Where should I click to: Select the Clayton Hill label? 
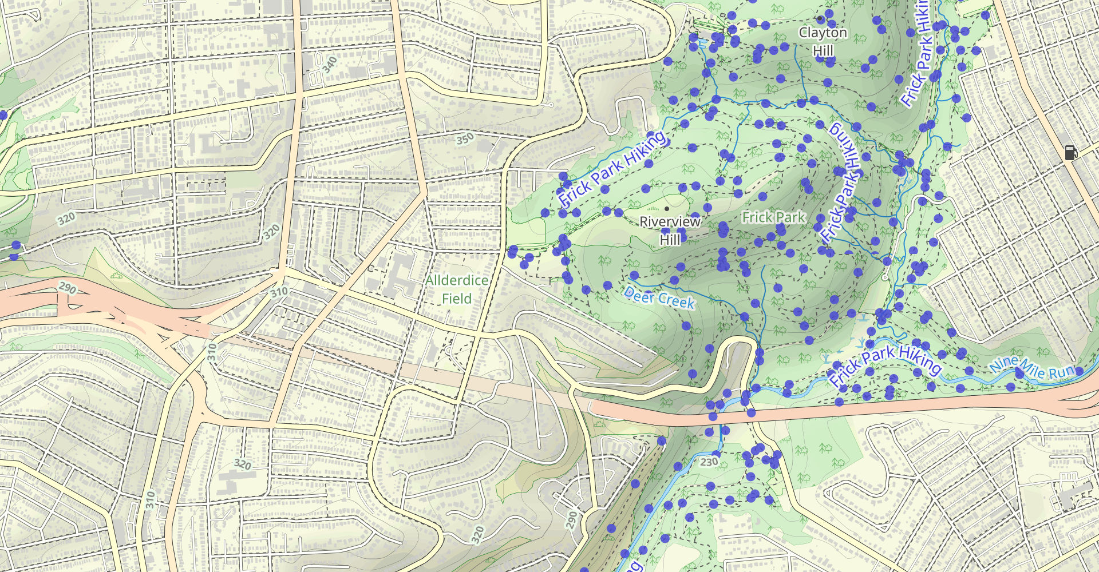(823, 42)
